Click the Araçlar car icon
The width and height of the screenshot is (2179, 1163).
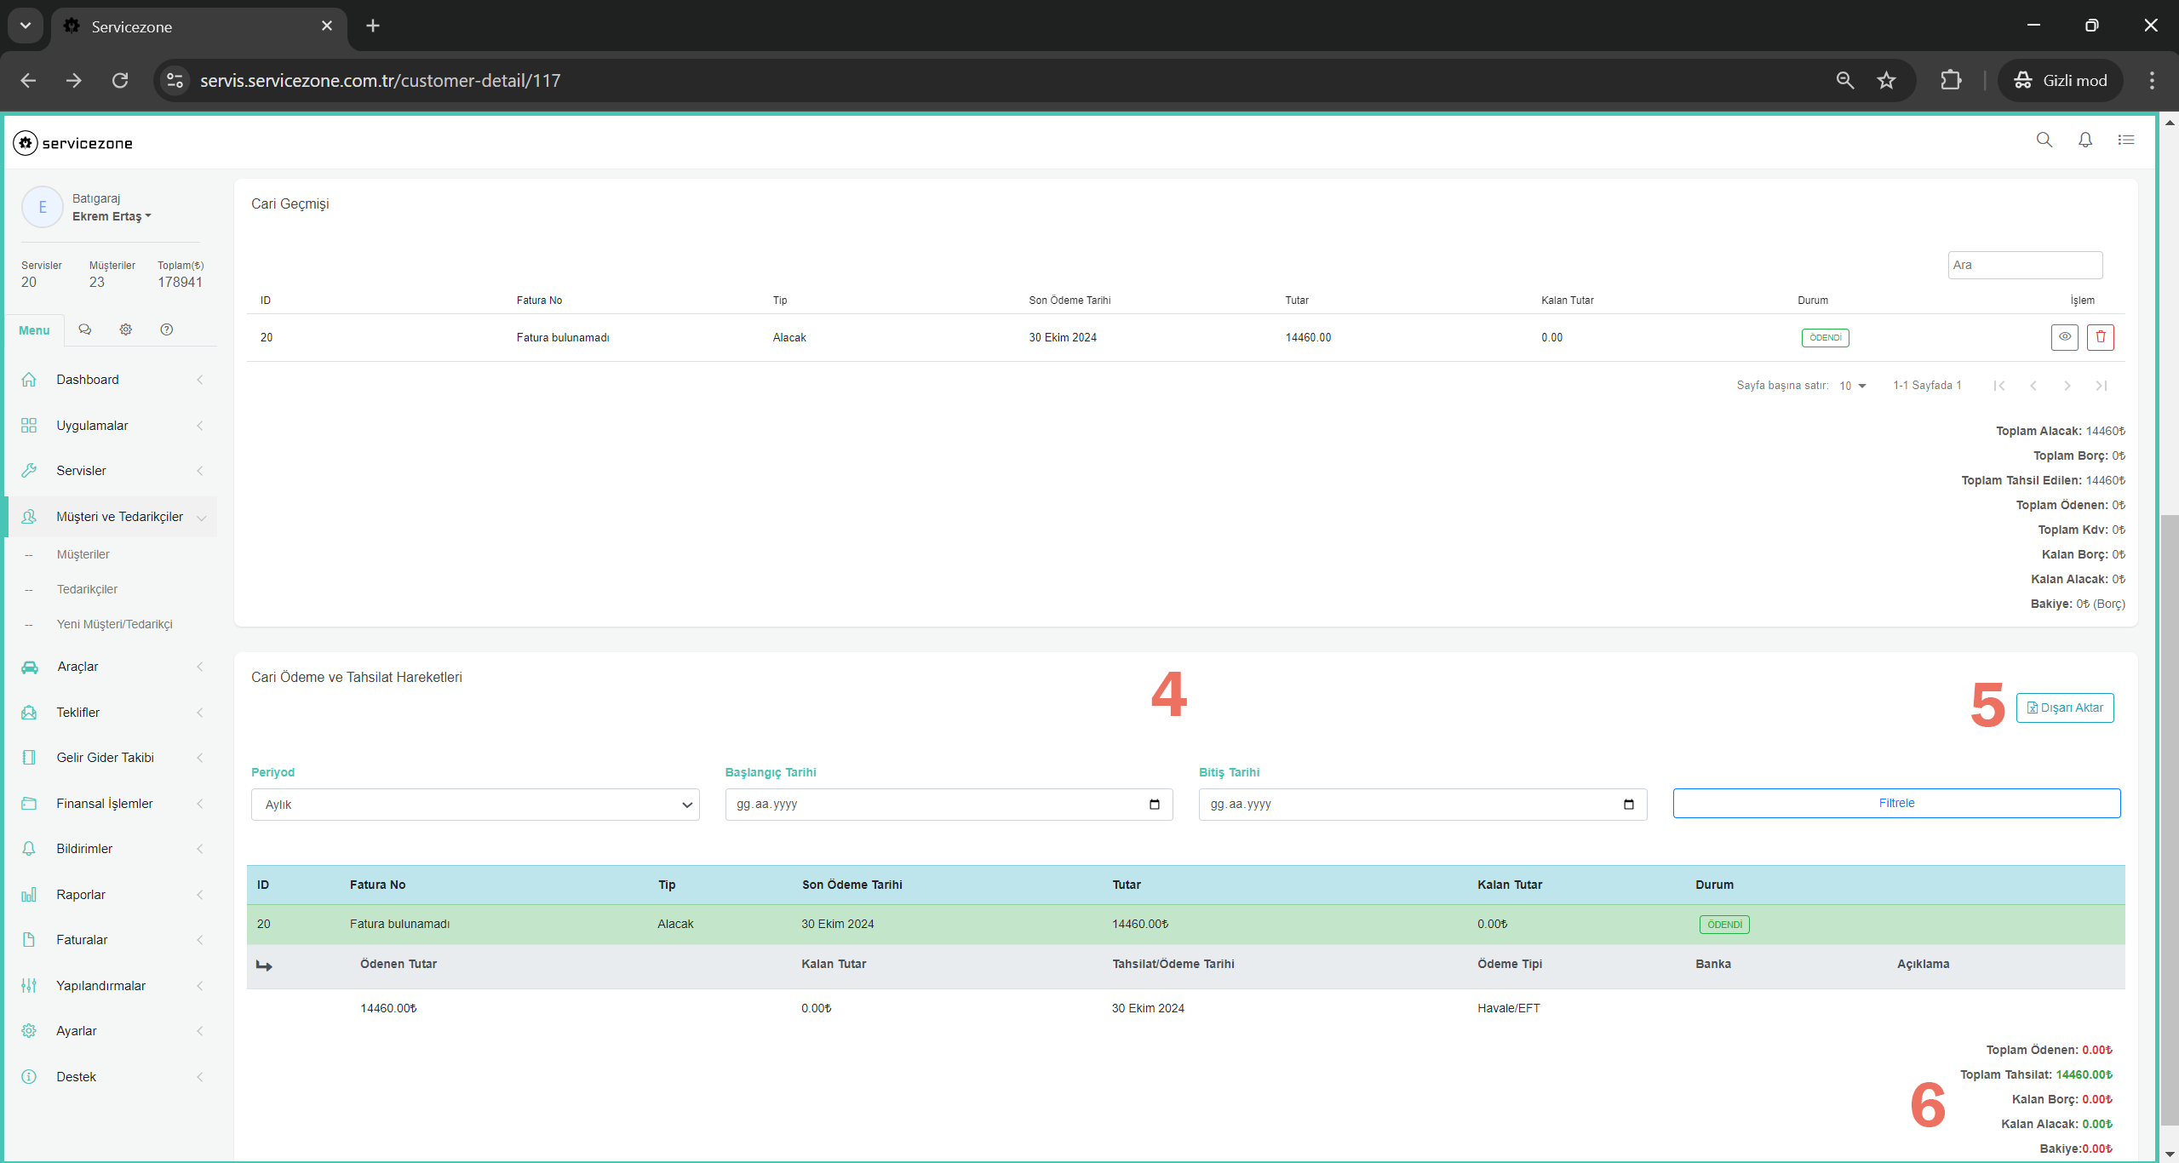coord(29,667)
